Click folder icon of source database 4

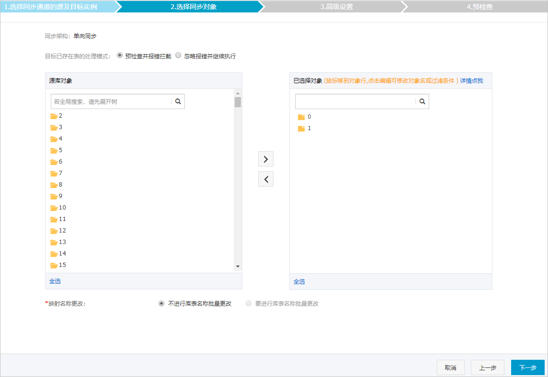coord(54,139)
